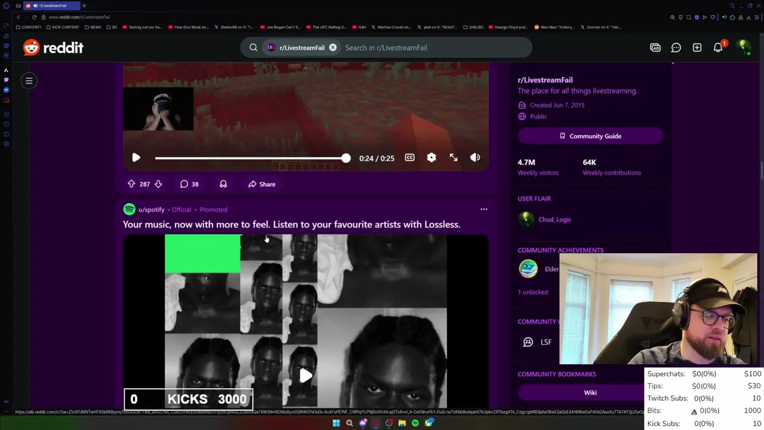Open File Explorer from taskbar

(402, 423)
